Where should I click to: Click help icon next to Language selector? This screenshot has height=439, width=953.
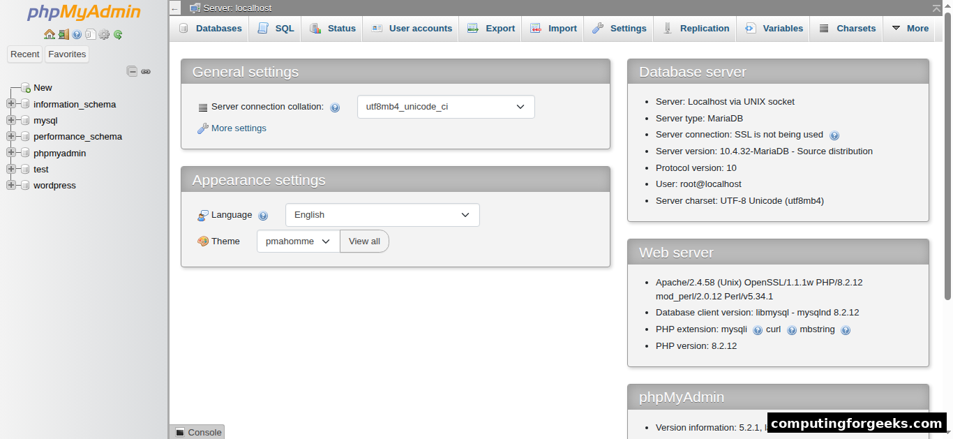pyautogui.click(x=263, y=216)
